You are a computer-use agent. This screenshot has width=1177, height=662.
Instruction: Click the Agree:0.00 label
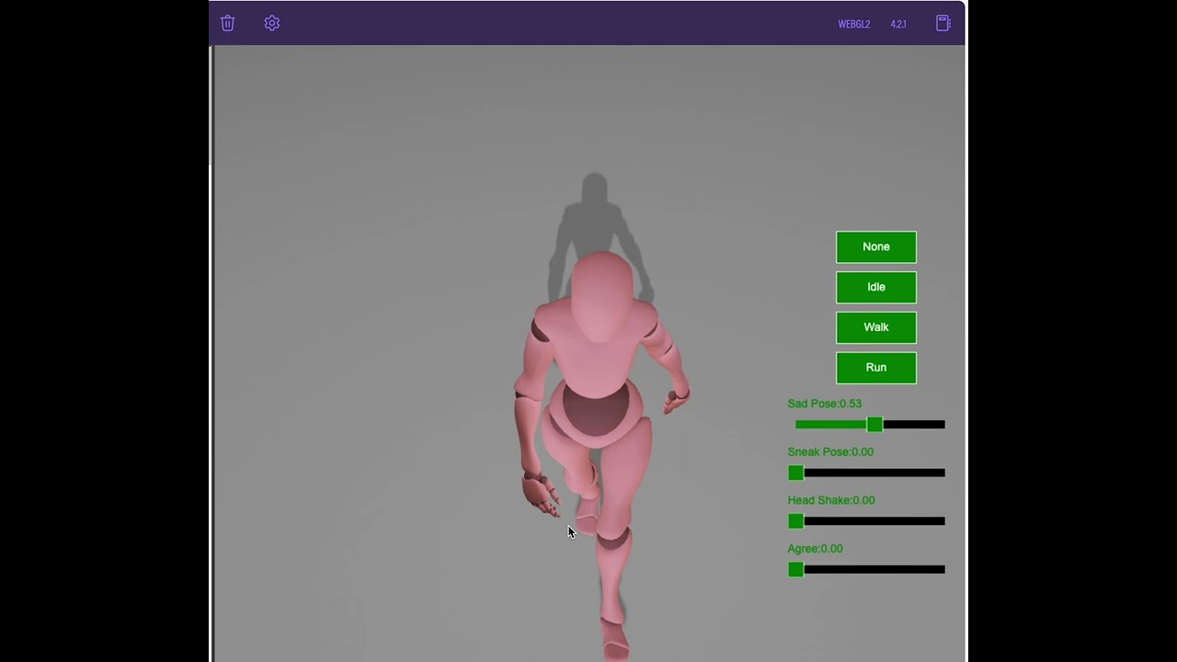(815, 549)
